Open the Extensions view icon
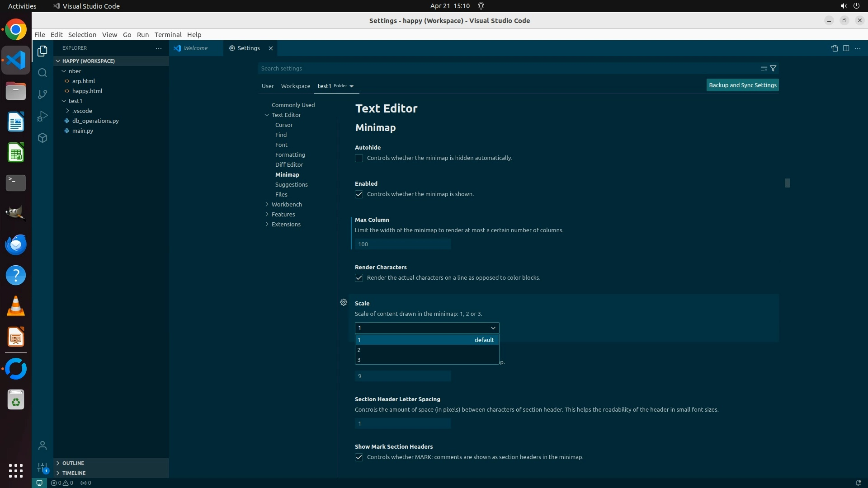 [x=42, y=138]
